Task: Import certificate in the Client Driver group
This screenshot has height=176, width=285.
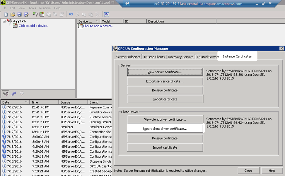Action: tap(165, 147)
